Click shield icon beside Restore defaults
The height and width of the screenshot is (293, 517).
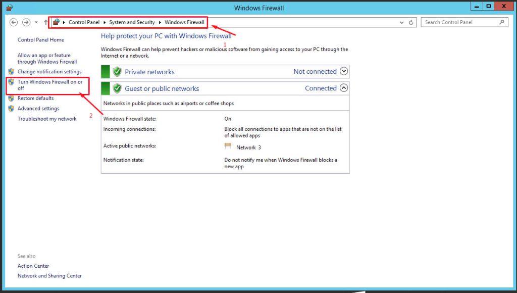coord(11,98)
